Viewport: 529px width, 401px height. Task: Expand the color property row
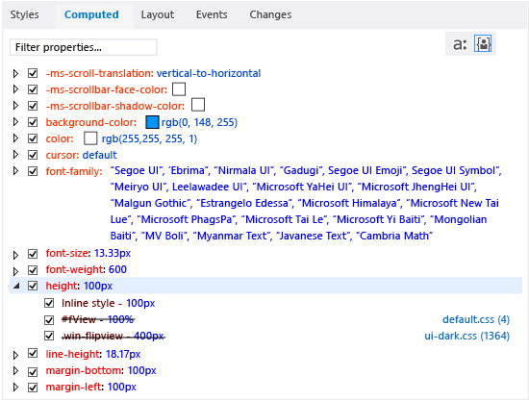click(15, 138)
